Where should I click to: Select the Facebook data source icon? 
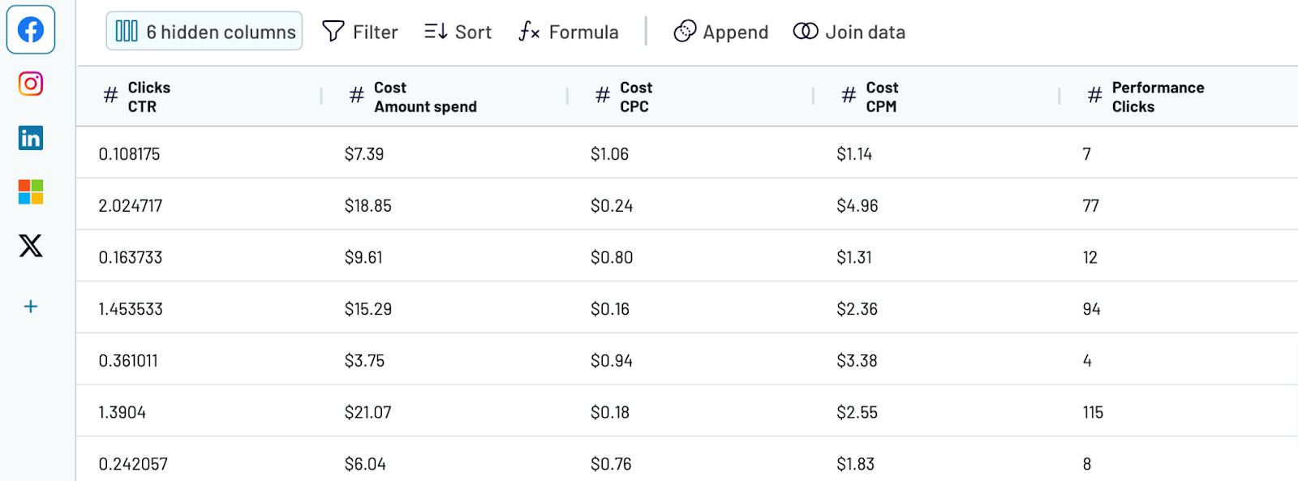point(31,30)
